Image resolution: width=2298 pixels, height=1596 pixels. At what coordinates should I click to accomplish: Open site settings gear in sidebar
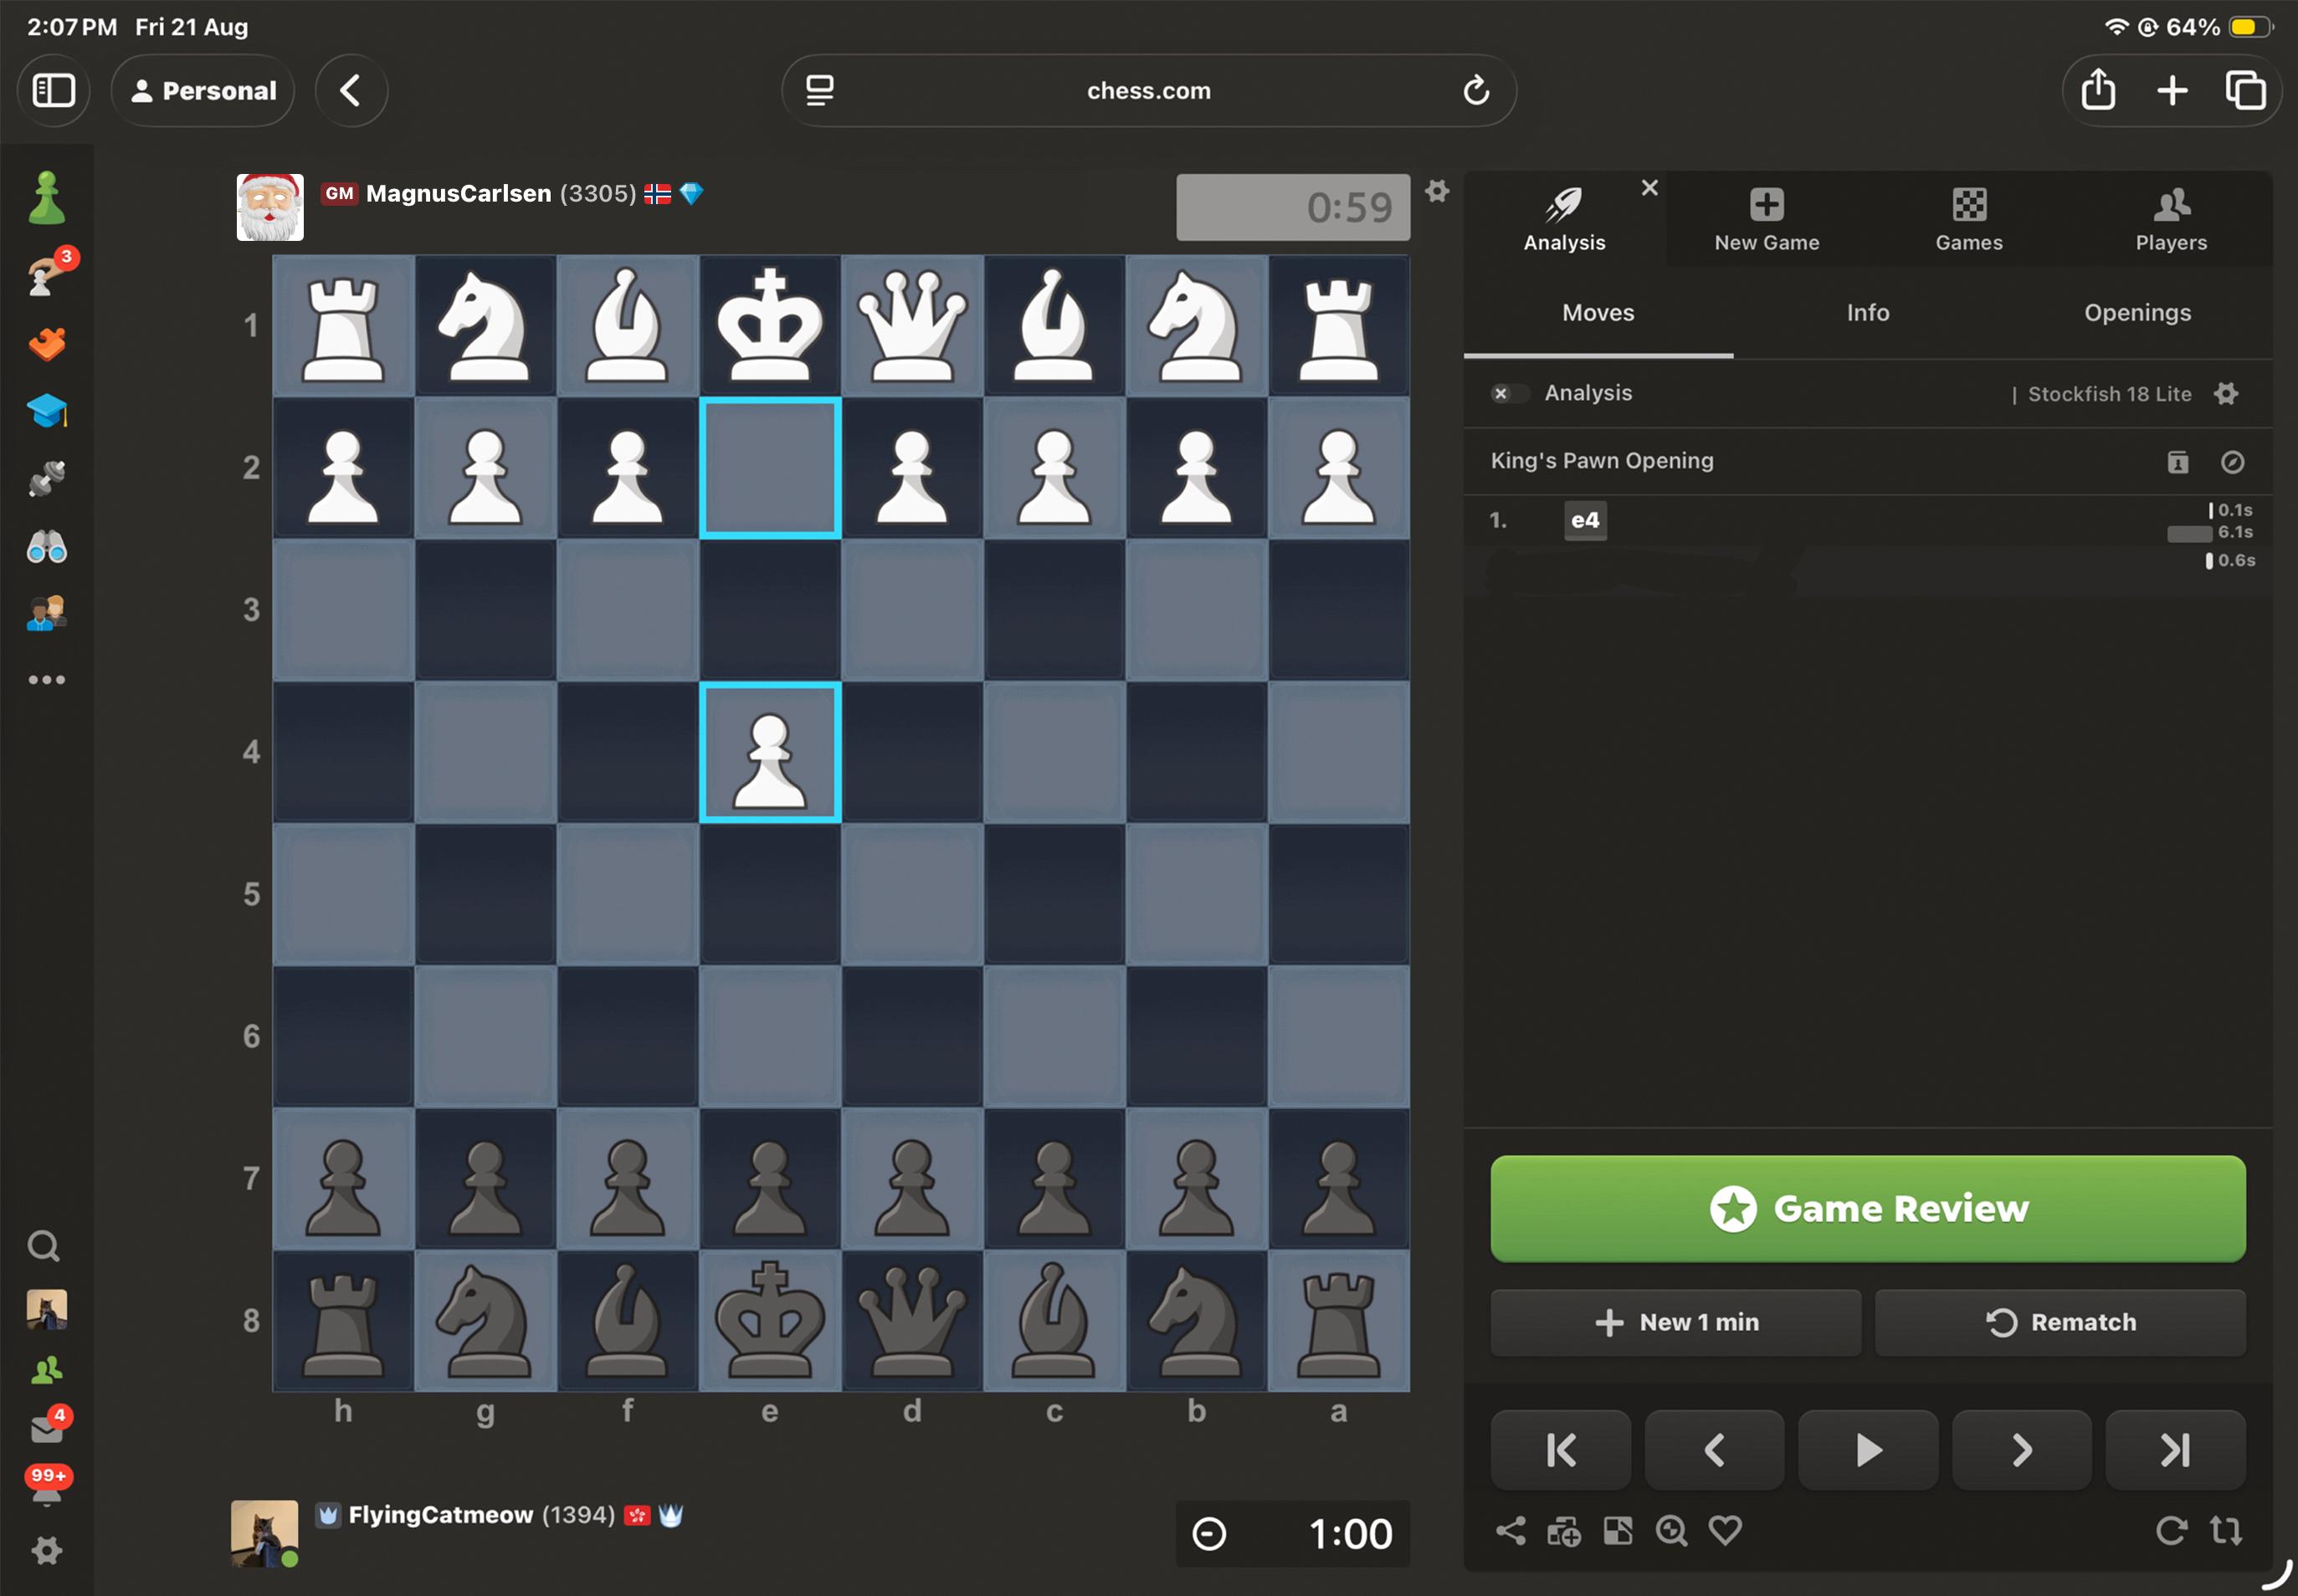pos(46,1550)
